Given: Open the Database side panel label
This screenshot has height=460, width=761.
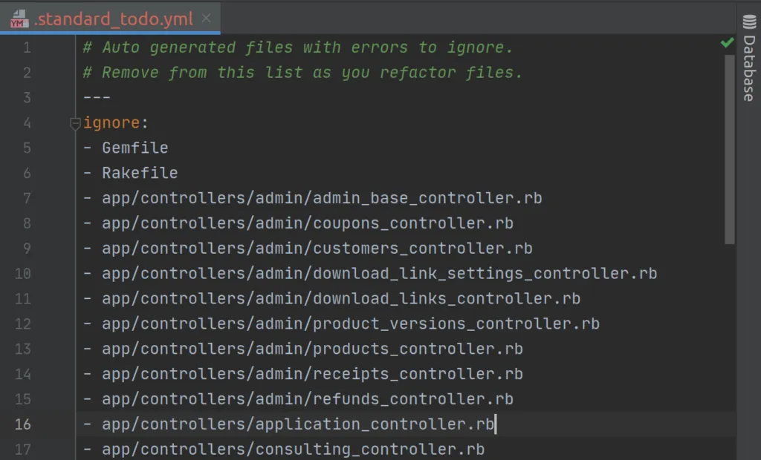Looking at the screenshot, I should [749, 68].
